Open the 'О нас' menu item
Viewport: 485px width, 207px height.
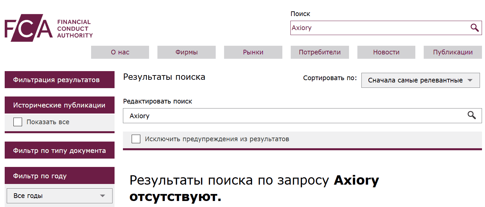[x=120, y=52]
